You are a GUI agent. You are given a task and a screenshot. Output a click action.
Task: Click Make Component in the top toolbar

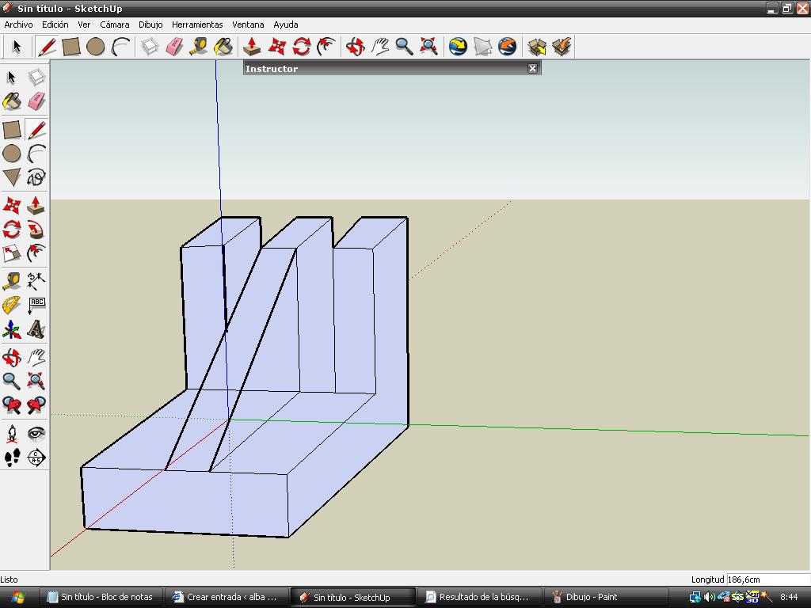click(x=150, y=47)
